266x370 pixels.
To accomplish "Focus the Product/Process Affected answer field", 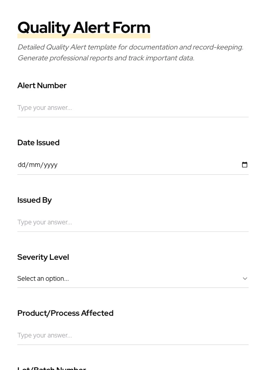I will coord(133,335).
